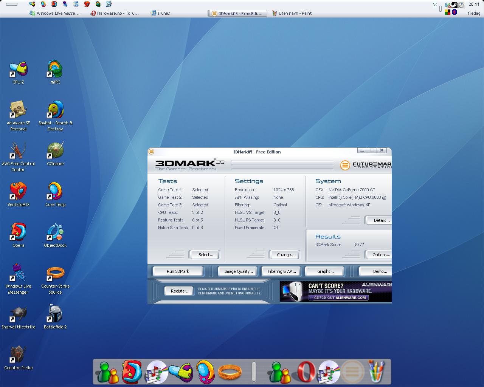The height and width of the screenshot is (387, 484).
Task: Click the Alienware advertisement banner
Action: tap(336, 291)
